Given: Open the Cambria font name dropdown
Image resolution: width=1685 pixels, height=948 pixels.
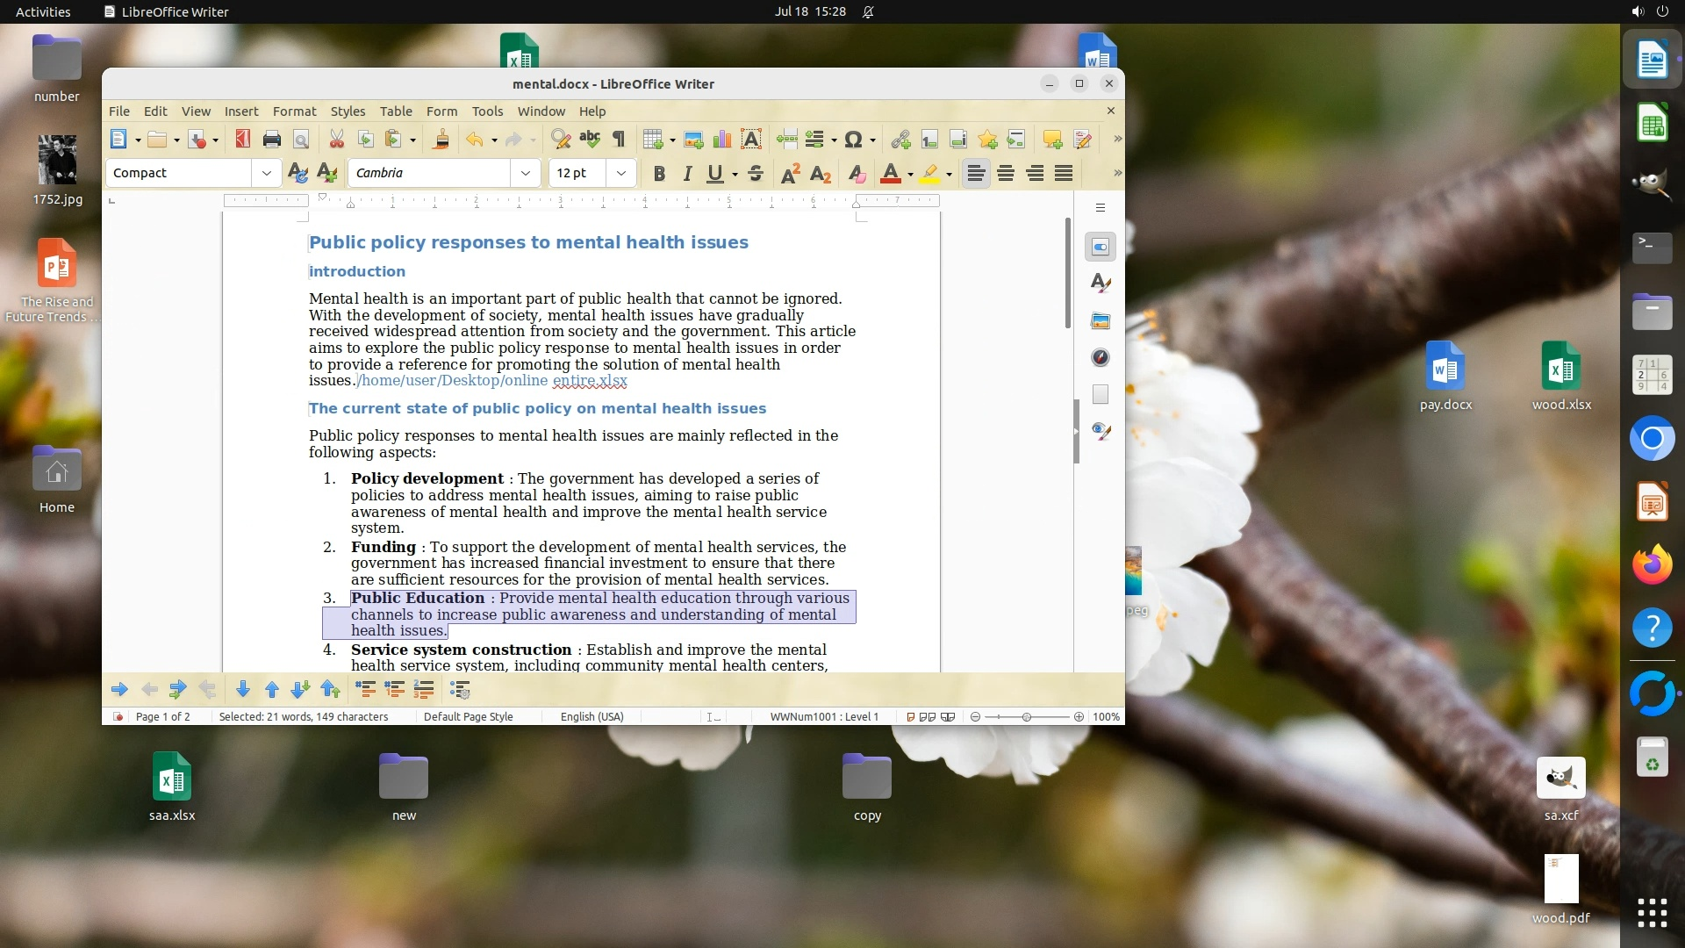Looking at the screenshot, I should coord(525,174).
